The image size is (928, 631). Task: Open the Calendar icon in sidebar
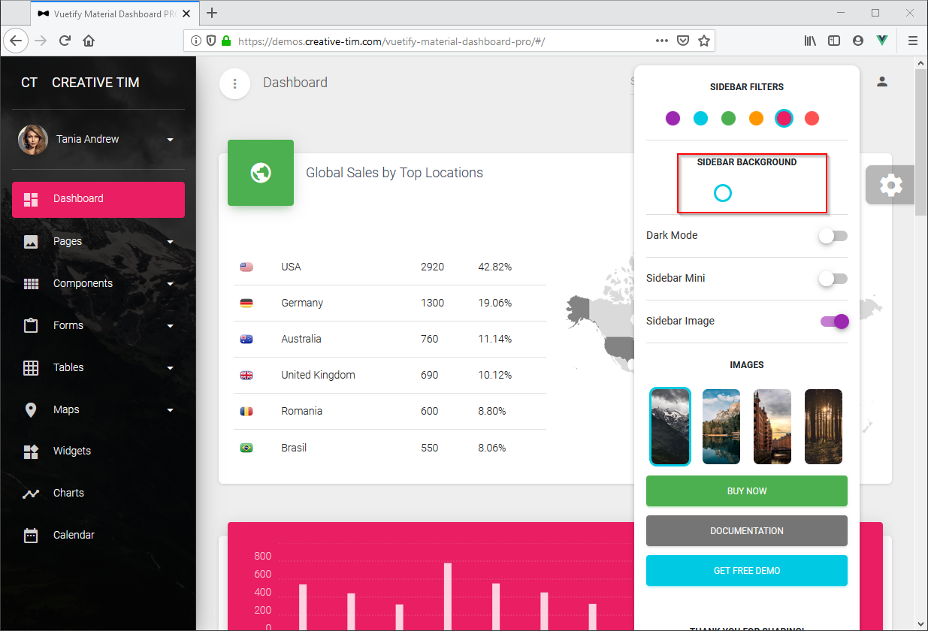[30, 535]
